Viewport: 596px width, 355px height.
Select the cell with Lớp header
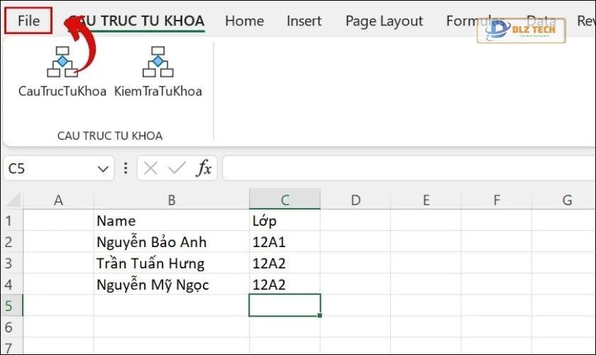[284, 221]
